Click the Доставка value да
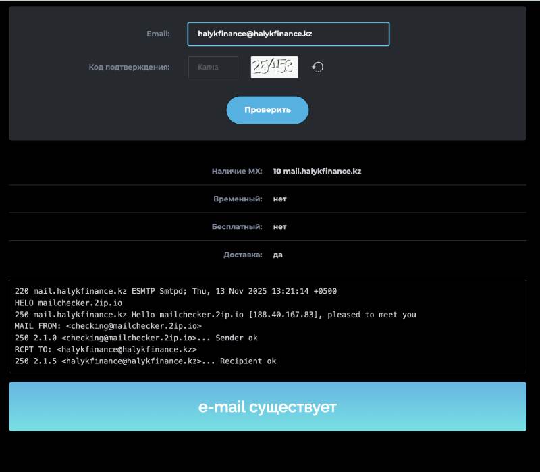This screenshot has height=472, width=540. click(x=277, y=255)
